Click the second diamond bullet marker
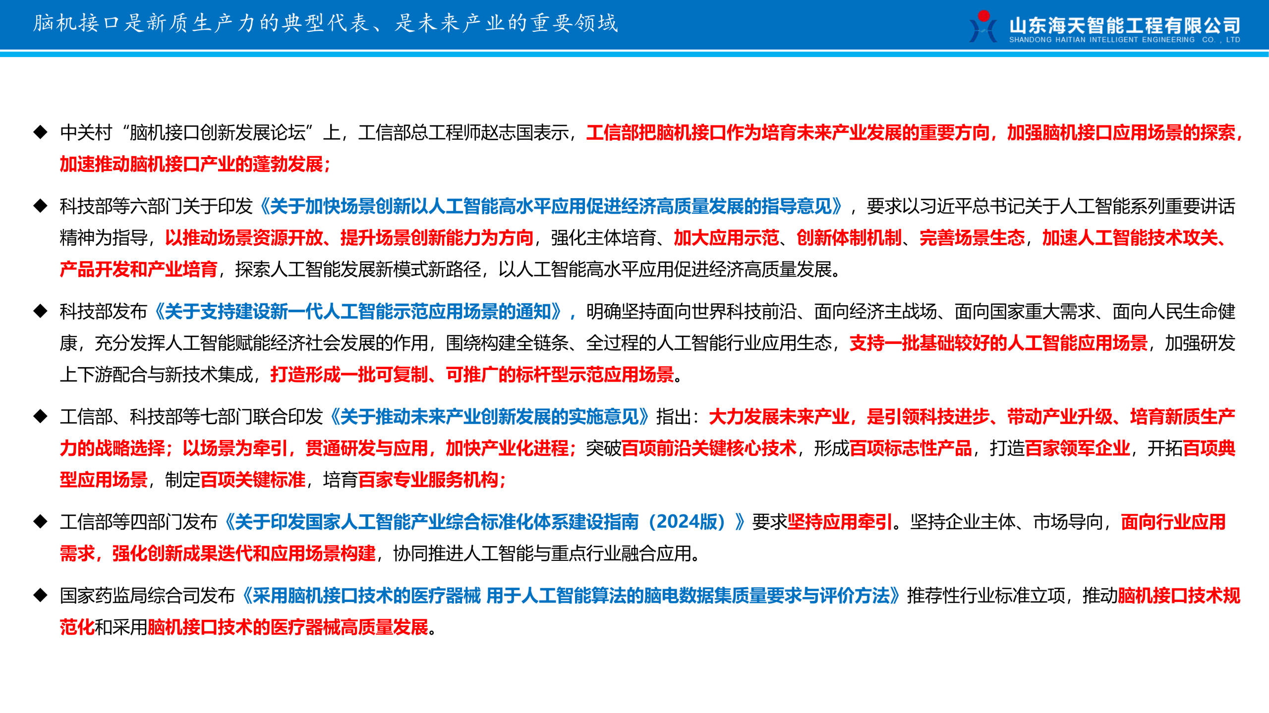This screenshot has height=713, width=1269. point(40,206)
